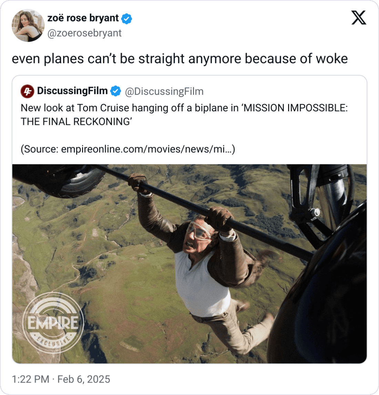Viewport: 379px width, 395px height.
Task: Open the quoted tweet text about Tom Cruise
Action: (184, 115)
